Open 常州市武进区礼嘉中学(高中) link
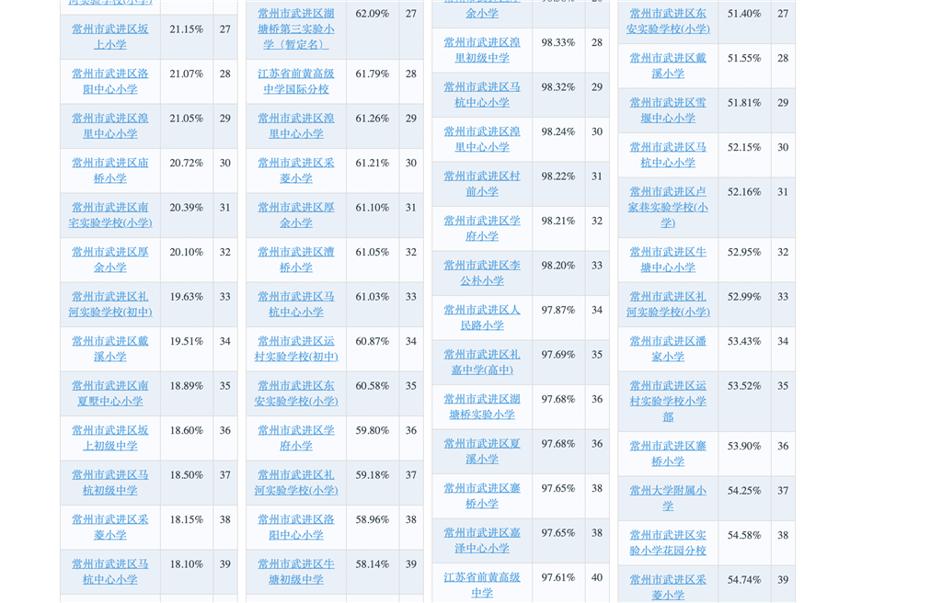This screenshot has height=603, width=942. pyautogui.click(x=482, y=362)
